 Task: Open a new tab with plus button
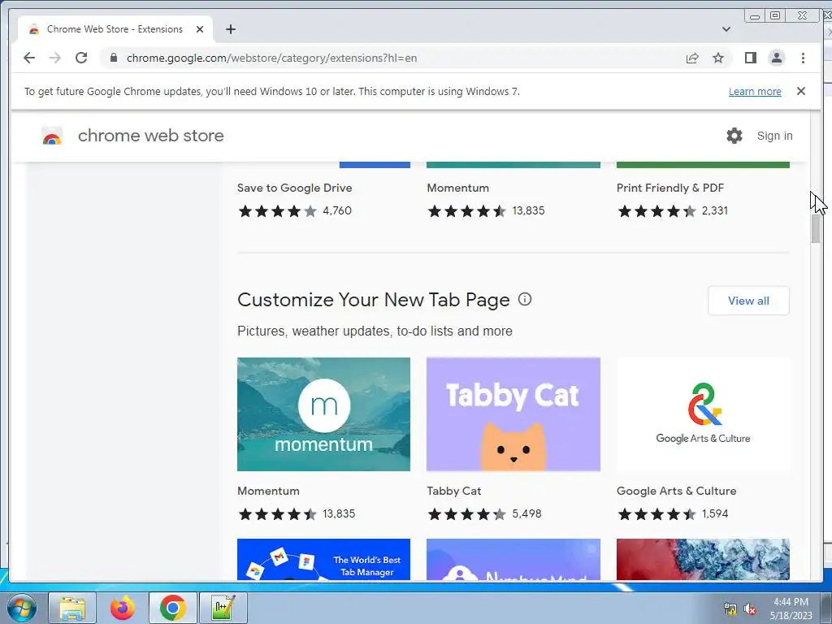tap(230, 29)
